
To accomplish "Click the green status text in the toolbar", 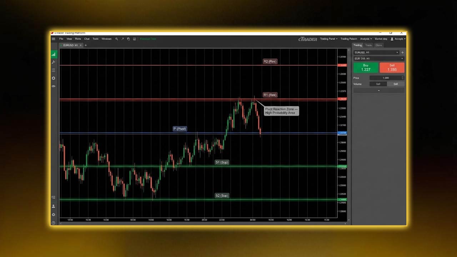I will (x=148, y=39).
